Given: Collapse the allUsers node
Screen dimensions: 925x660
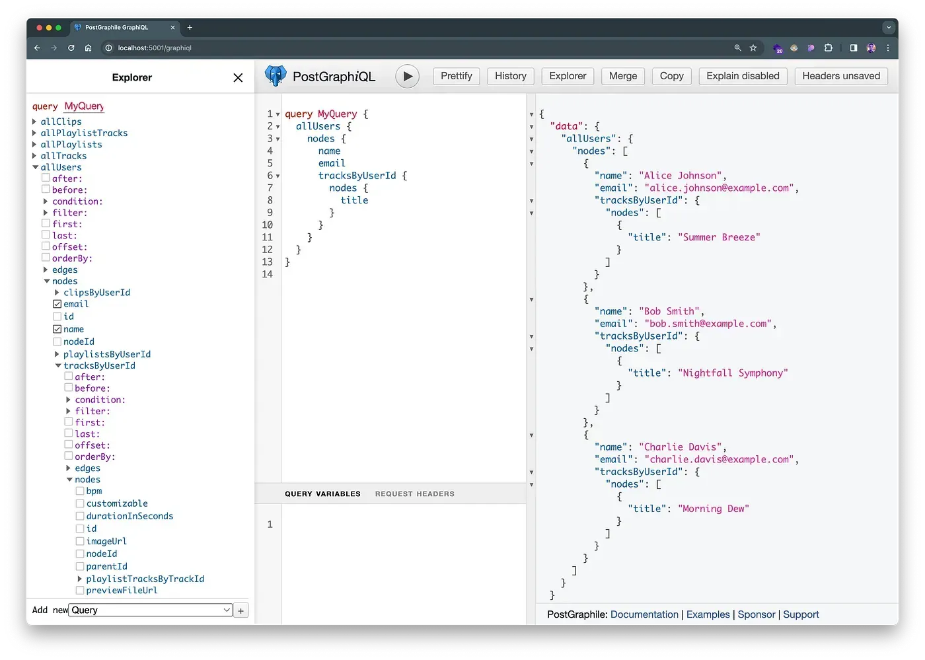Looking at the screenshot, I should point(35,168).
